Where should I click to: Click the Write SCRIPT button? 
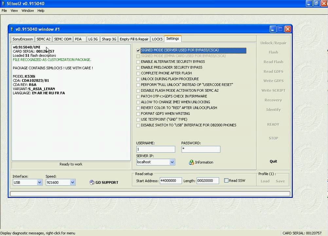coord(273,90)
